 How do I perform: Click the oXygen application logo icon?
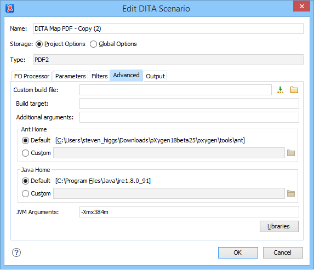click(10, 8)
